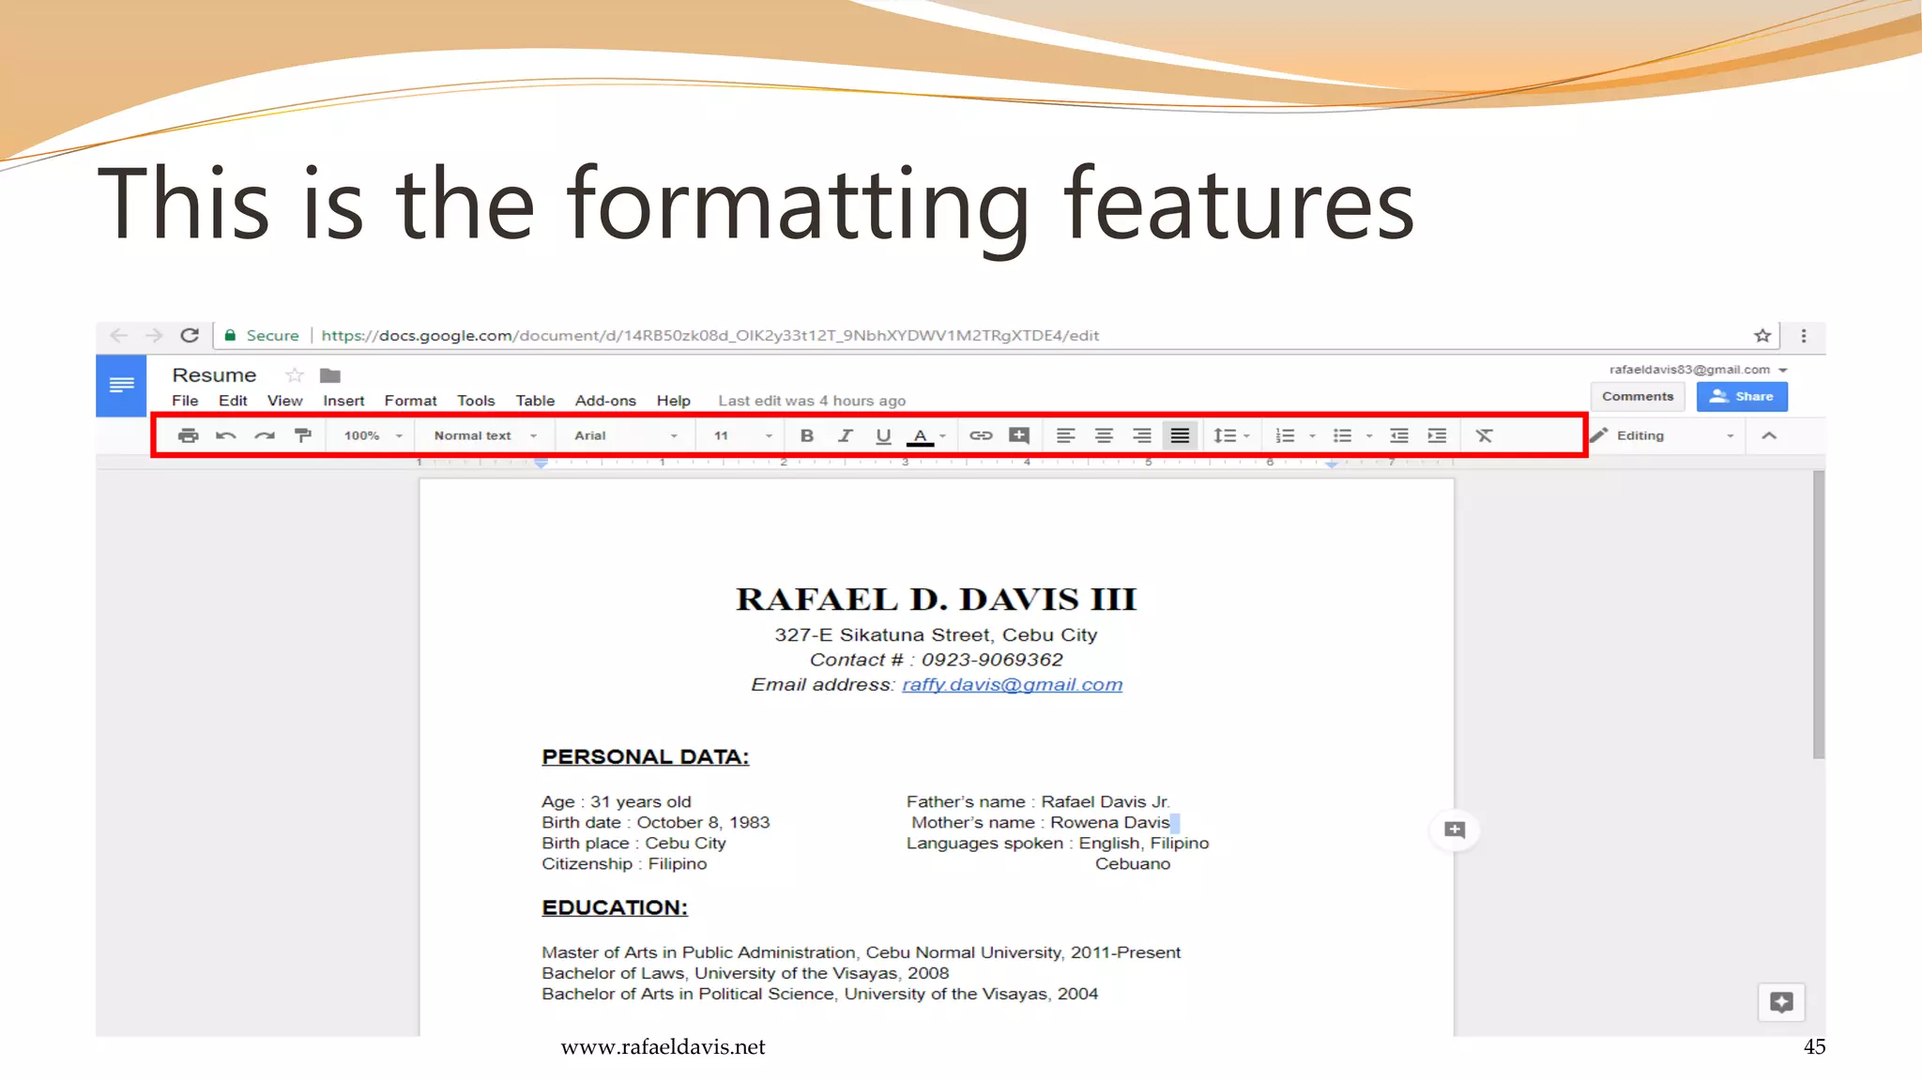The height and width of the screenshot is (1081, 1922).
Task: Open bulleted list style dropdown arrow
Action: (x=1369, y=436)
